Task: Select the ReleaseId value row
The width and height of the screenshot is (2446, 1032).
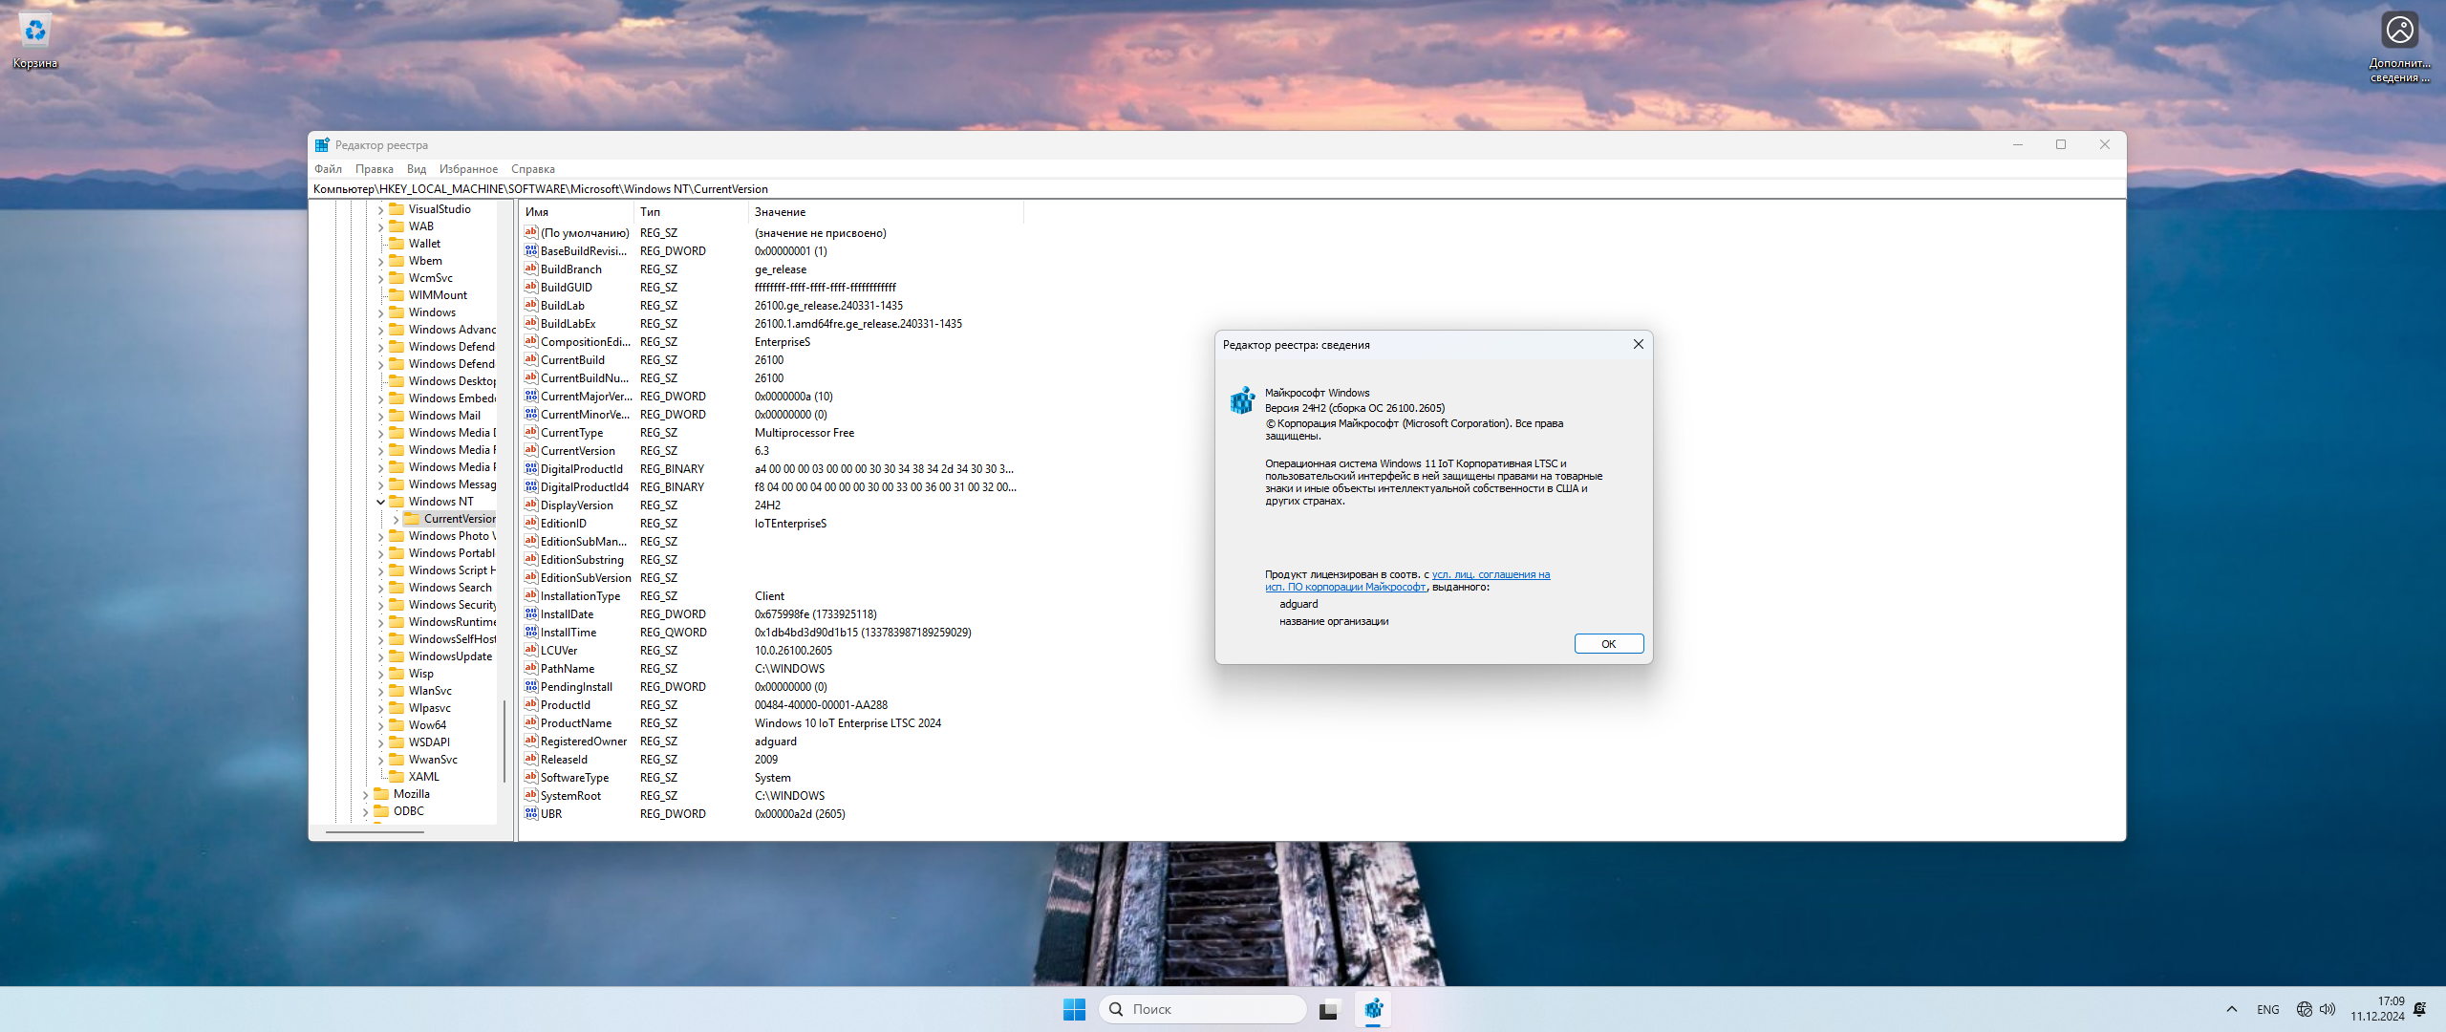Action: click(770, 760)
